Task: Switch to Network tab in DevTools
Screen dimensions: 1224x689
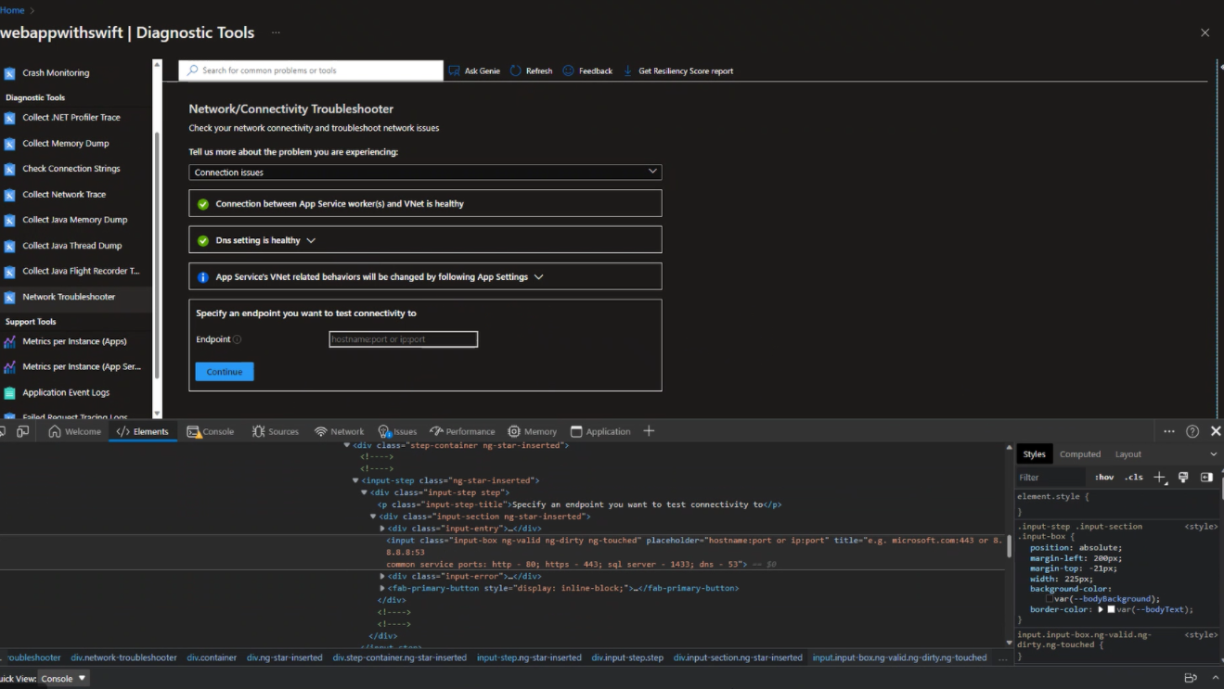Action: pyautogui.click(x=339, y=431)
